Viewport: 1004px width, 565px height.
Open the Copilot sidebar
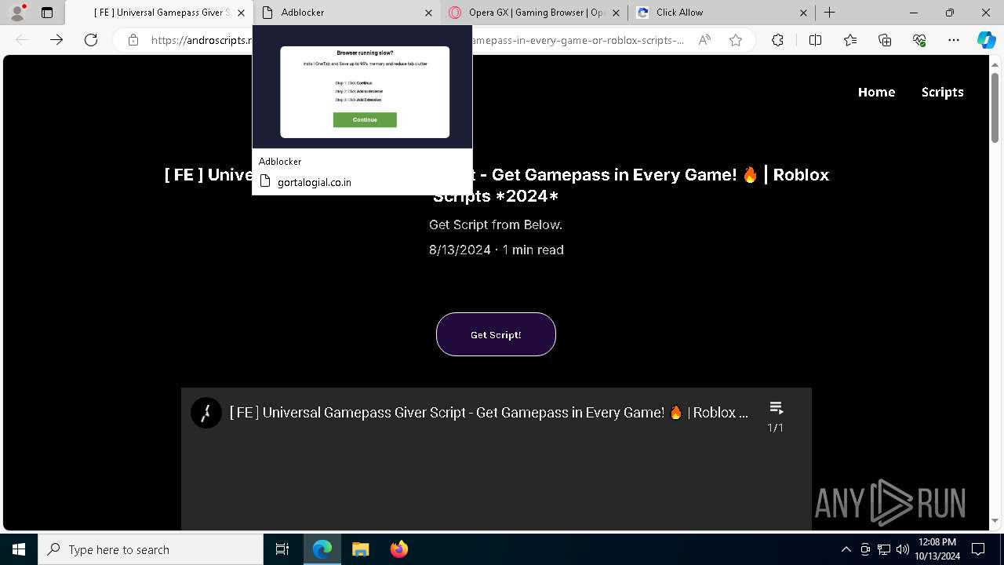point(986,40)
